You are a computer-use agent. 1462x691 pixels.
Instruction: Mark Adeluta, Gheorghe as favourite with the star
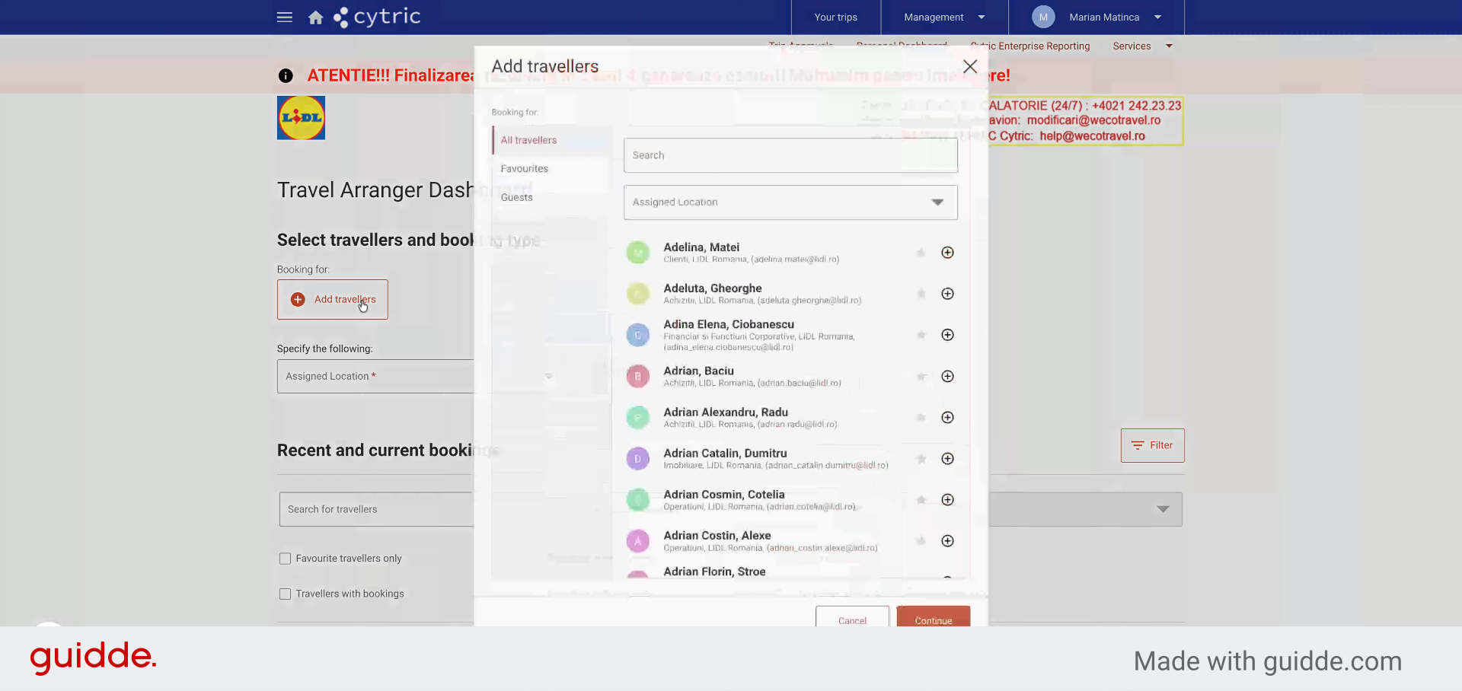point(921,294)
